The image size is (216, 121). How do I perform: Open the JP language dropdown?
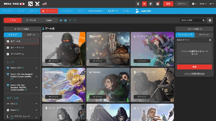(x=211, y=4)
